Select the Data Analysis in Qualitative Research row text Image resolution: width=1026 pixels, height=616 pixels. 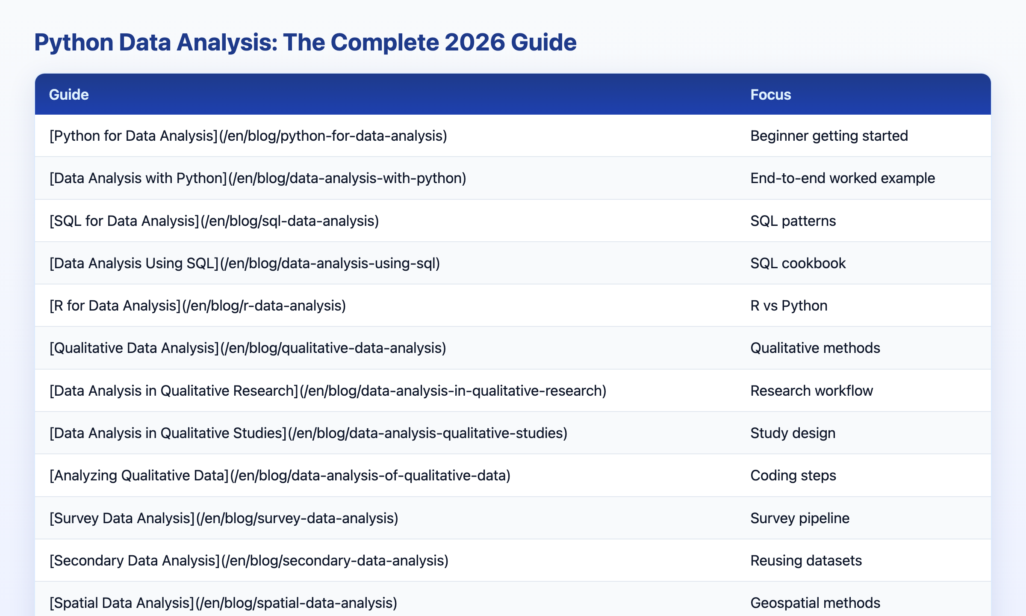point(328,391)
